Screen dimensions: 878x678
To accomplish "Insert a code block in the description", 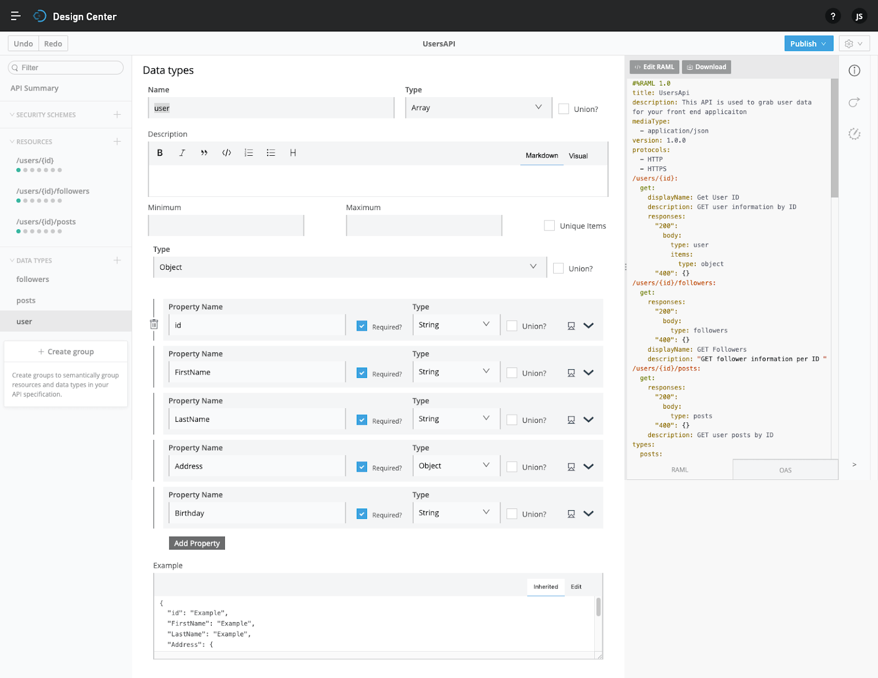I will pyautogui.click(x=226, y=153).
